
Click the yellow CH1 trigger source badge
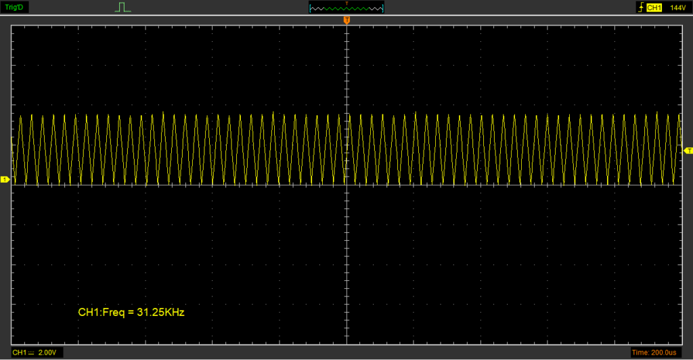pyautogui.click(x=654, y=7)
